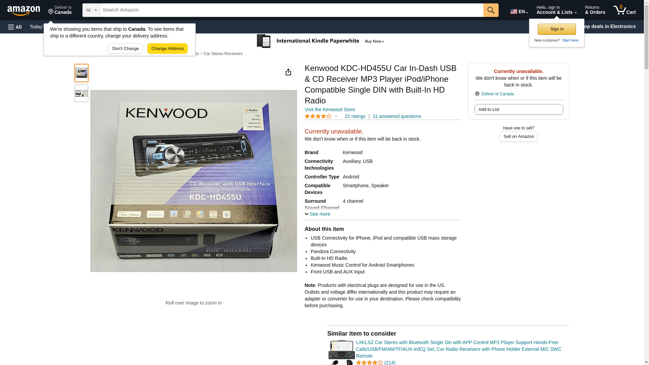Click the US flag language selector
Viewport: 649px width, 365px height.
tap(519, 11)
